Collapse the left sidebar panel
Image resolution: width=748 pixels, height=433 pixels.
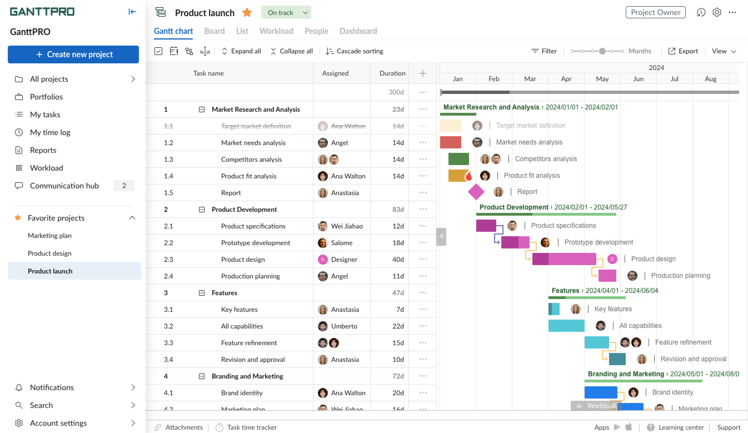click(x=132, y=12)
